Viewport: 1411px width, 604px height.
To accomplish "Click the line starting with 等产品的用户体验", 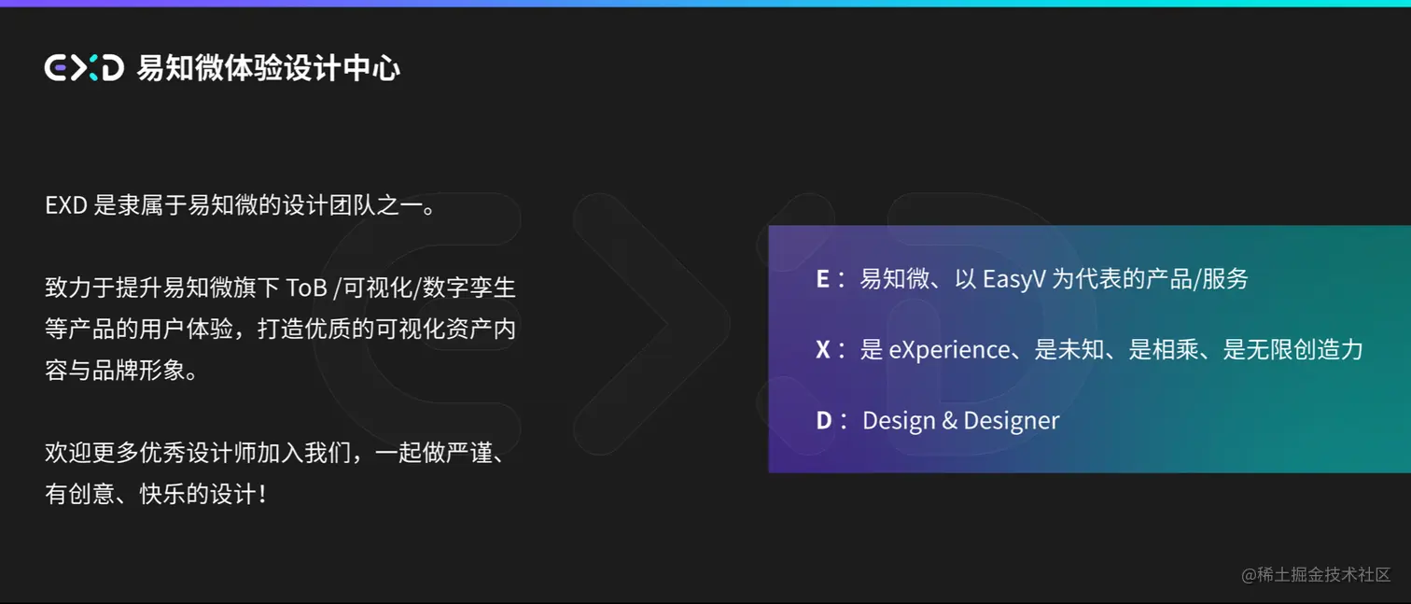I will (x=280, y=330).
